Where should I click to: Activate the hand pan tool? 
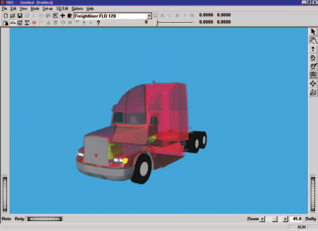[x=313, y=40]
